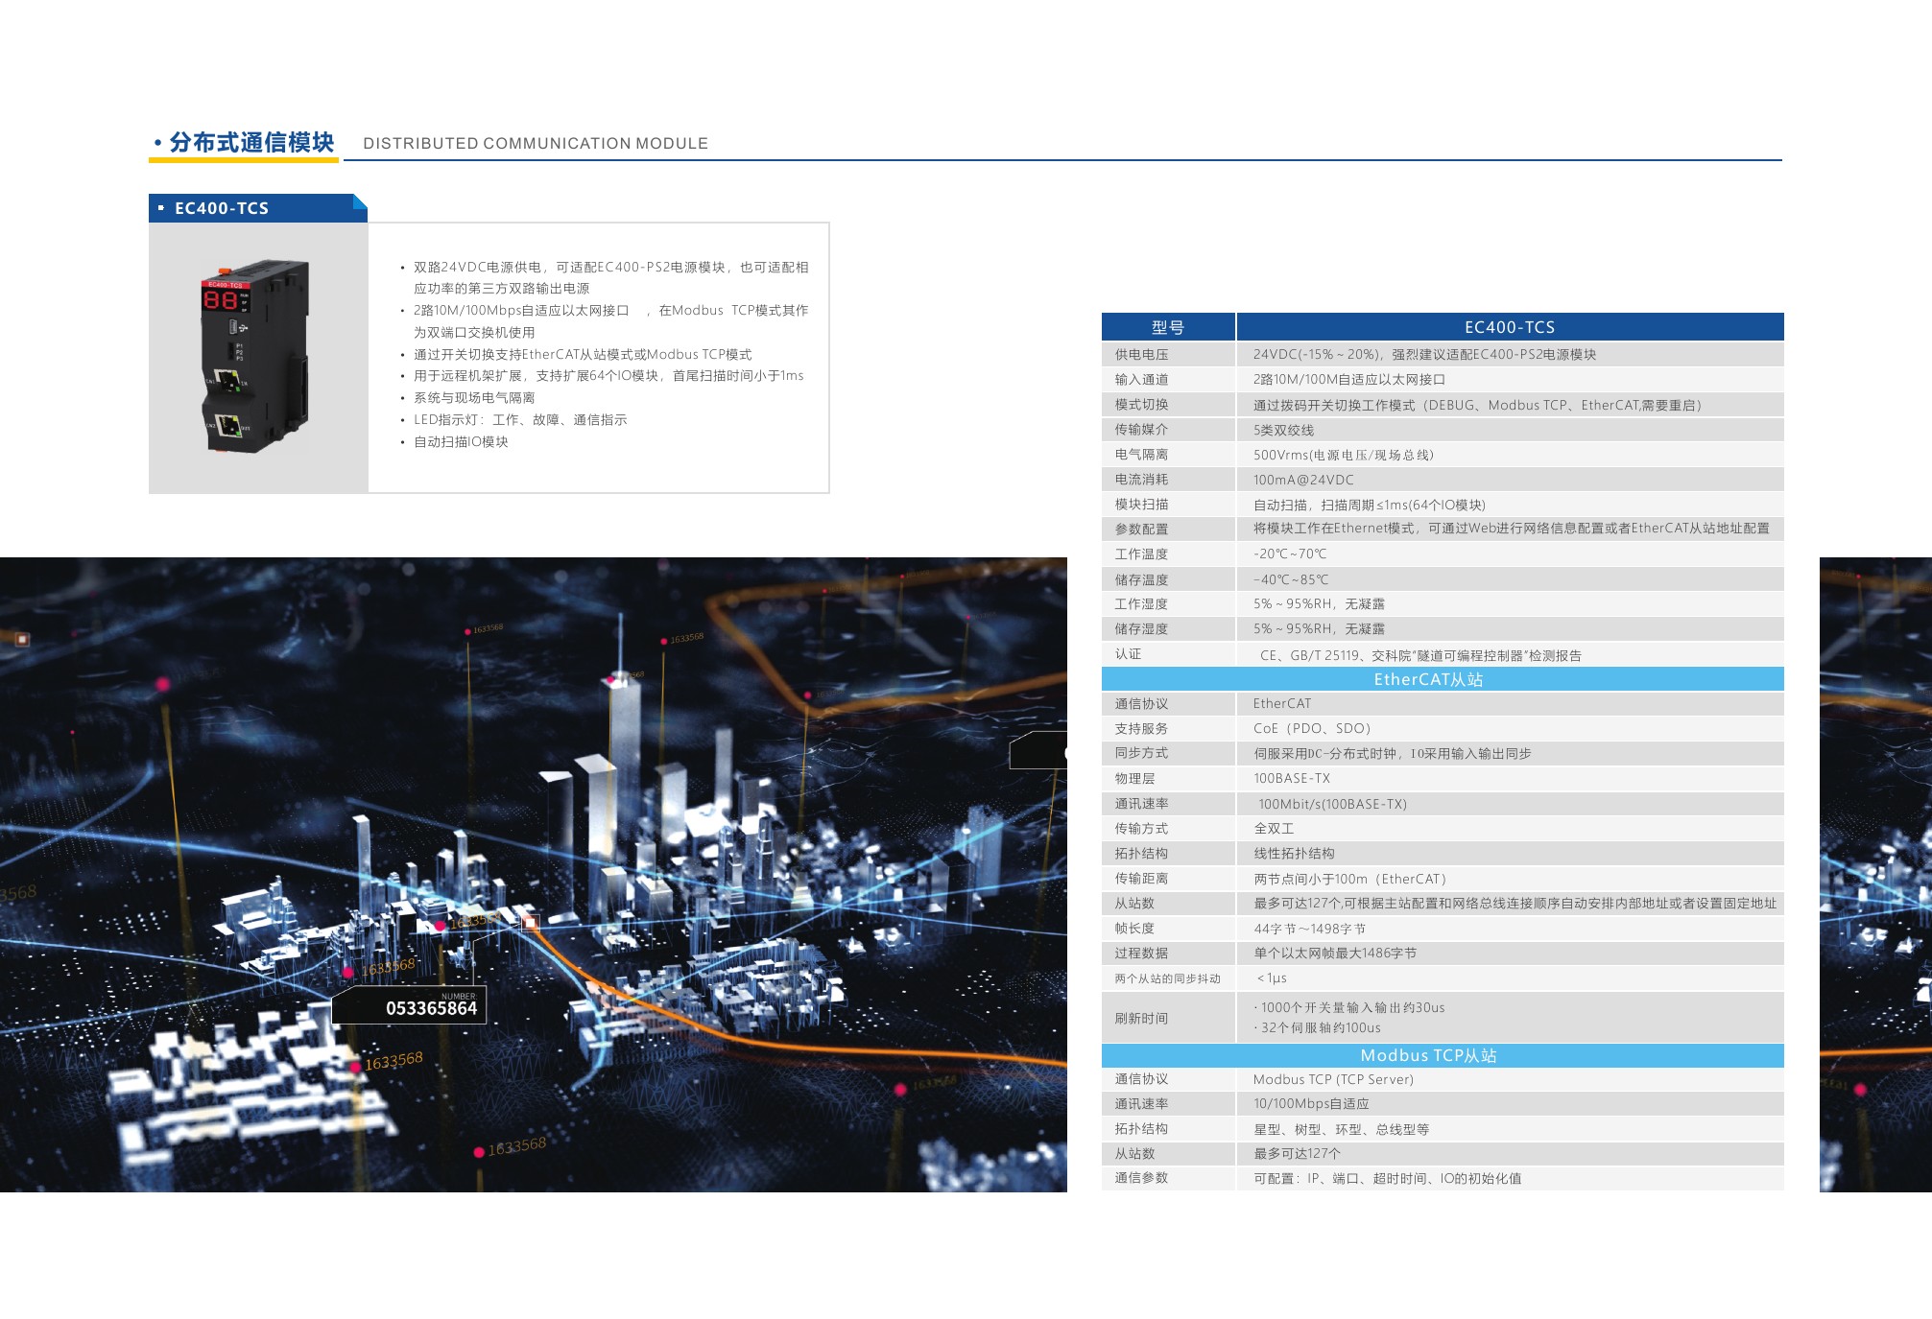
Task: Click the EC400-TCS table column header
Action: (x=1509, y=327)
